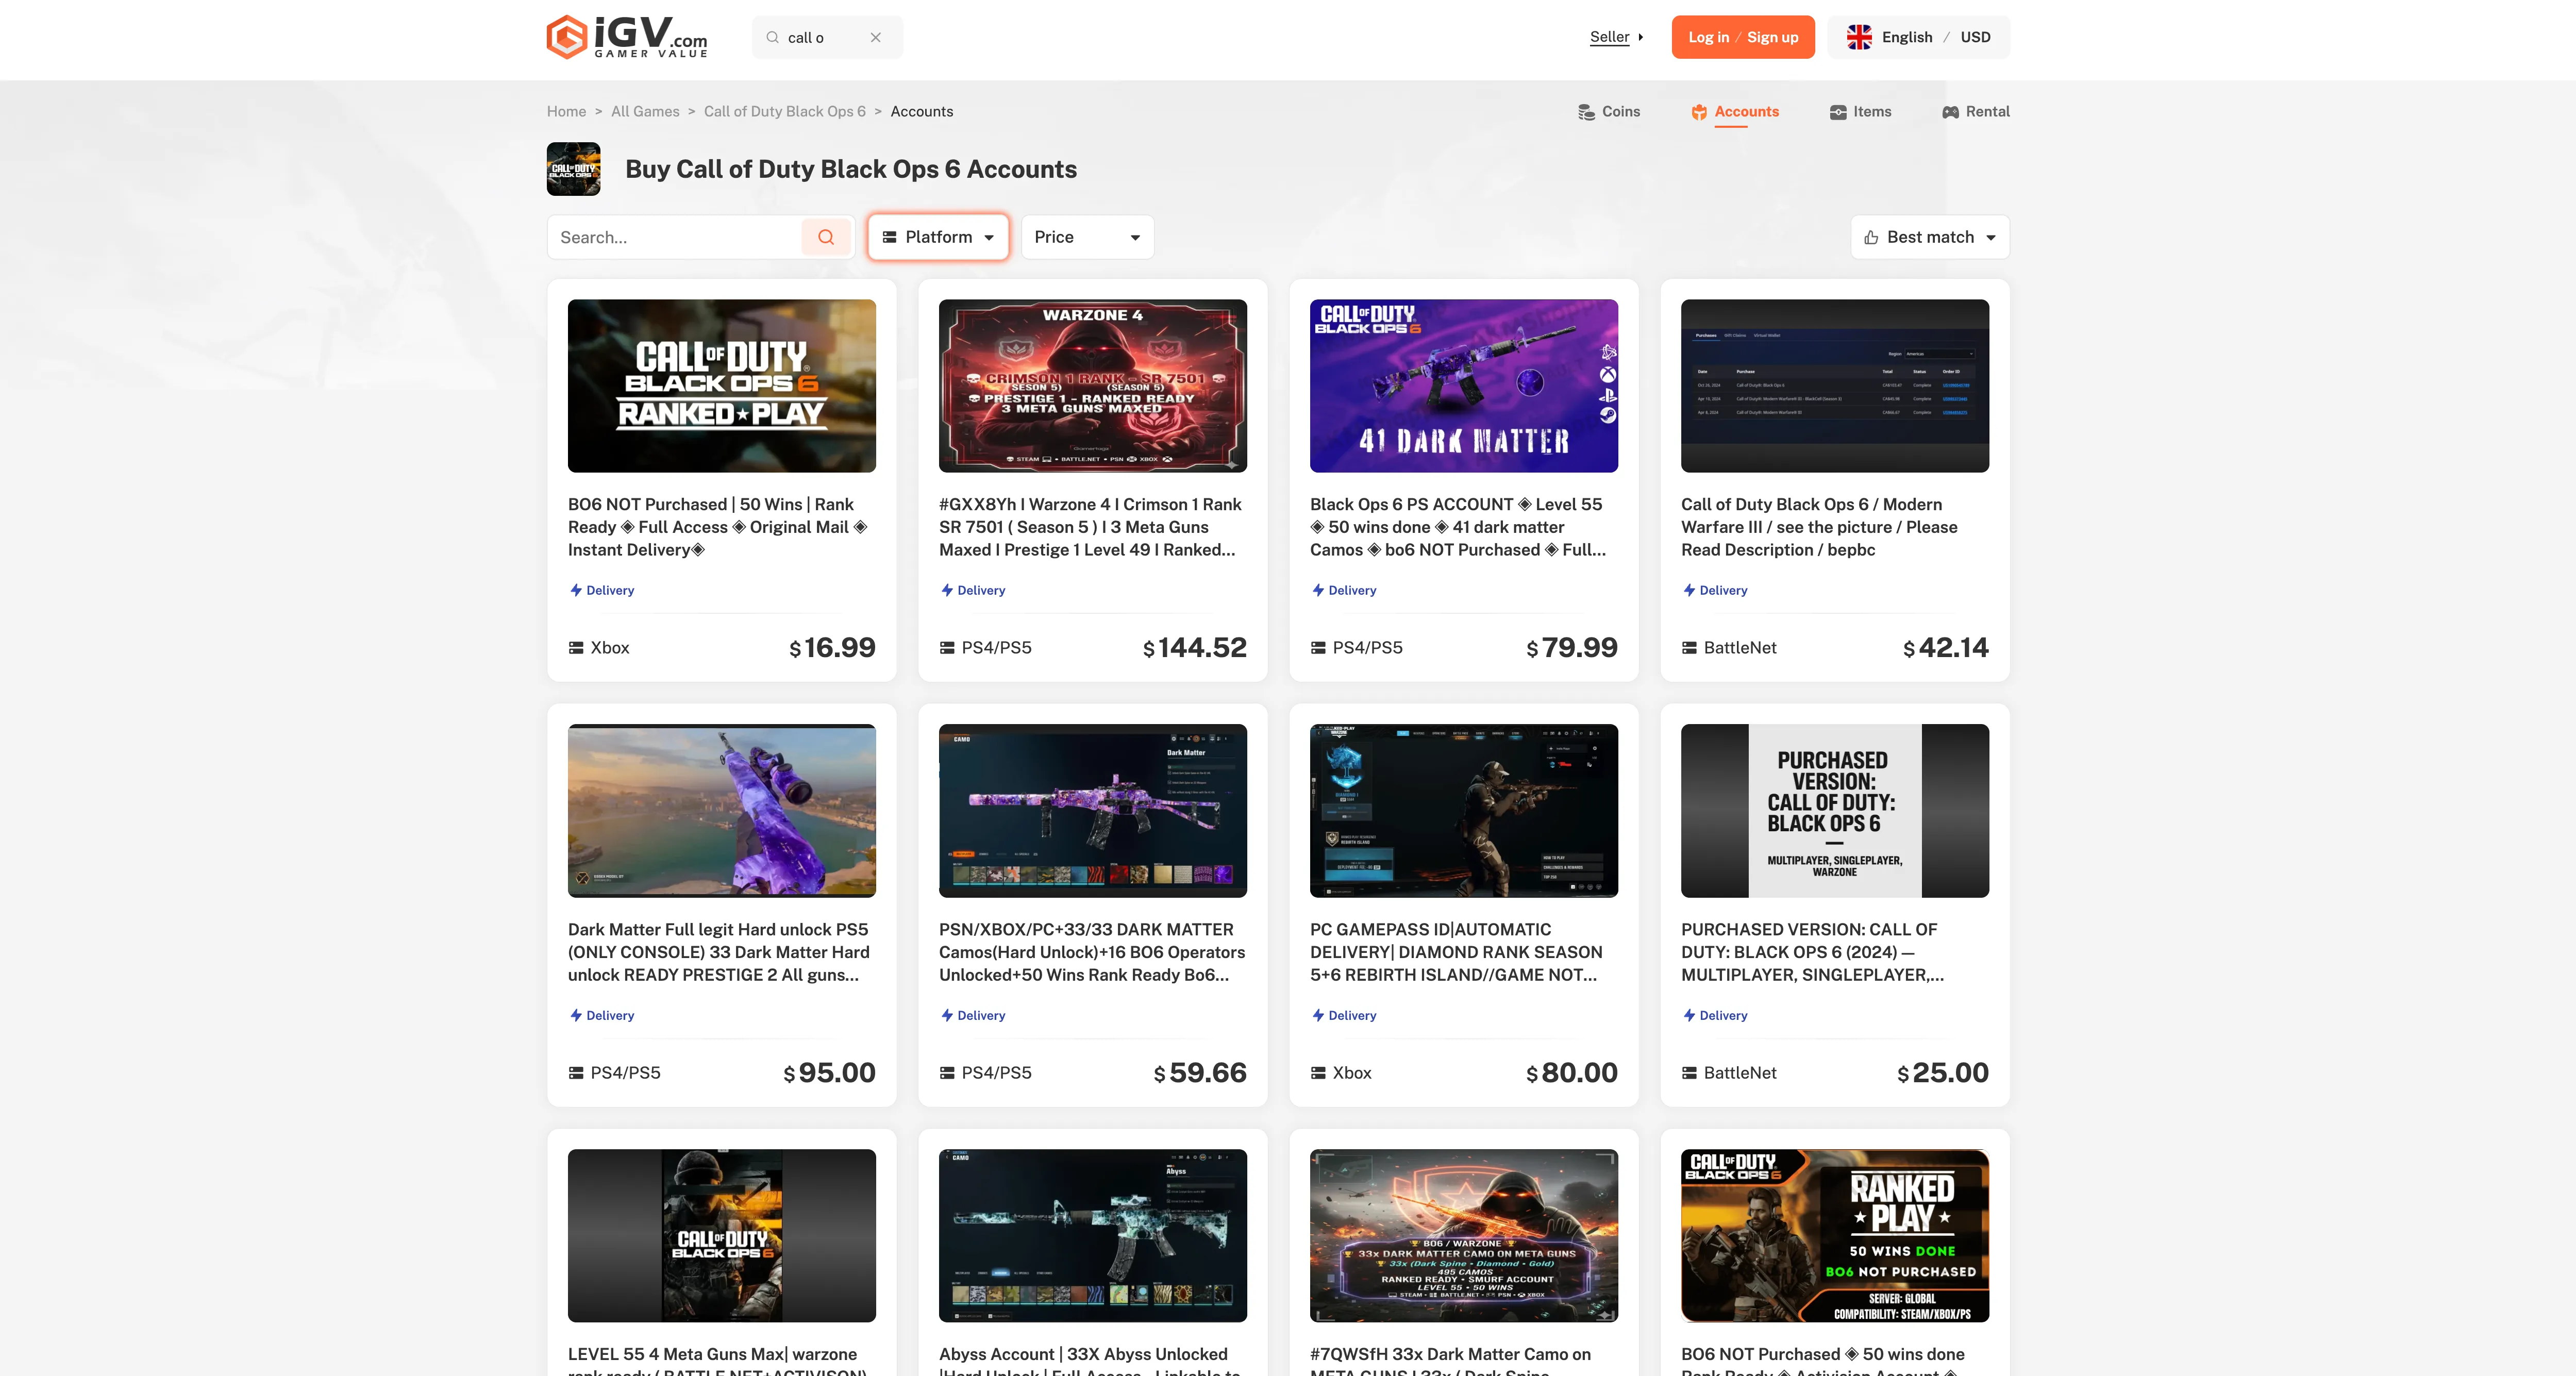Click the Items category icon

tap(1838, 112)
